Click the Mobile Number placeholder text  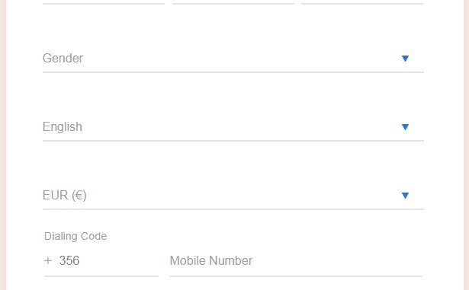coord(211,261)
